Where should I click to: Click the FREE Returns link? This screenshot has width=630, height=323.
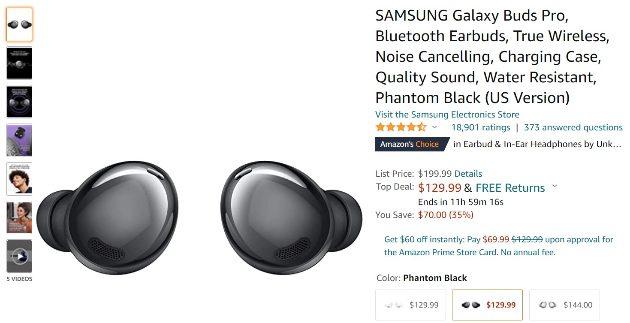click(x=510, y=188)
